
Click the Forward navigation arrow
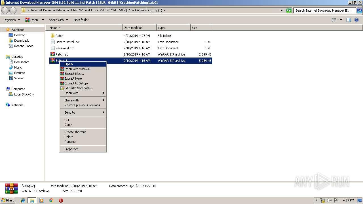point(13,10)
